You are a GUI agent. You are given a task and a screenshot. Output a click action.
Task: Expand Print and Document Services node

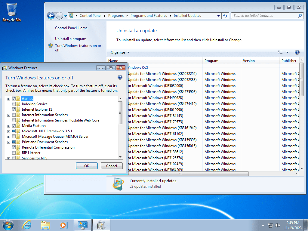pos(8,142)
